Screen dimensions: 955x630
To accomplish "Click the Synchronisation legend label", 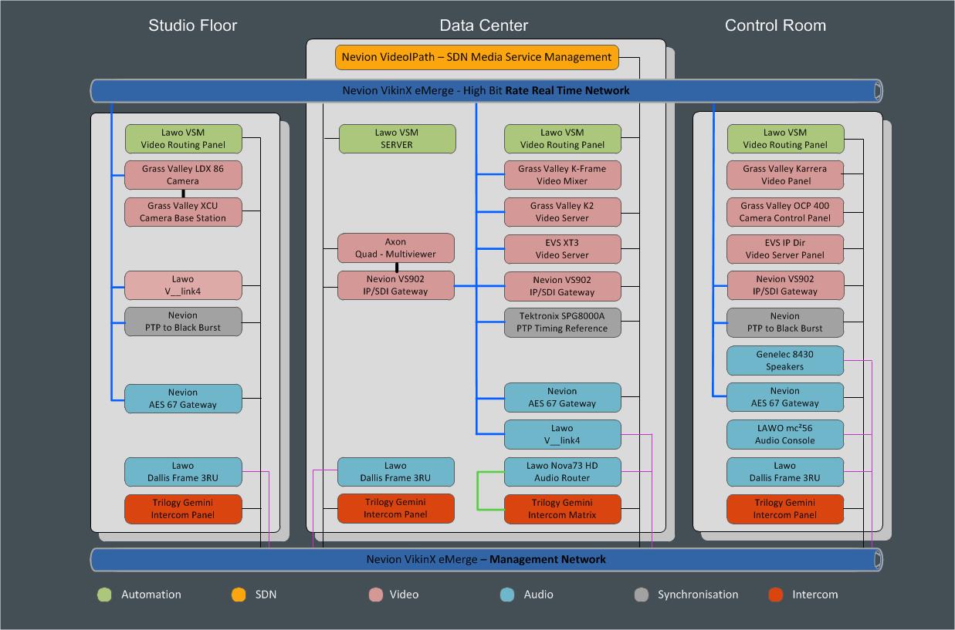I will (x=698, y=595).
